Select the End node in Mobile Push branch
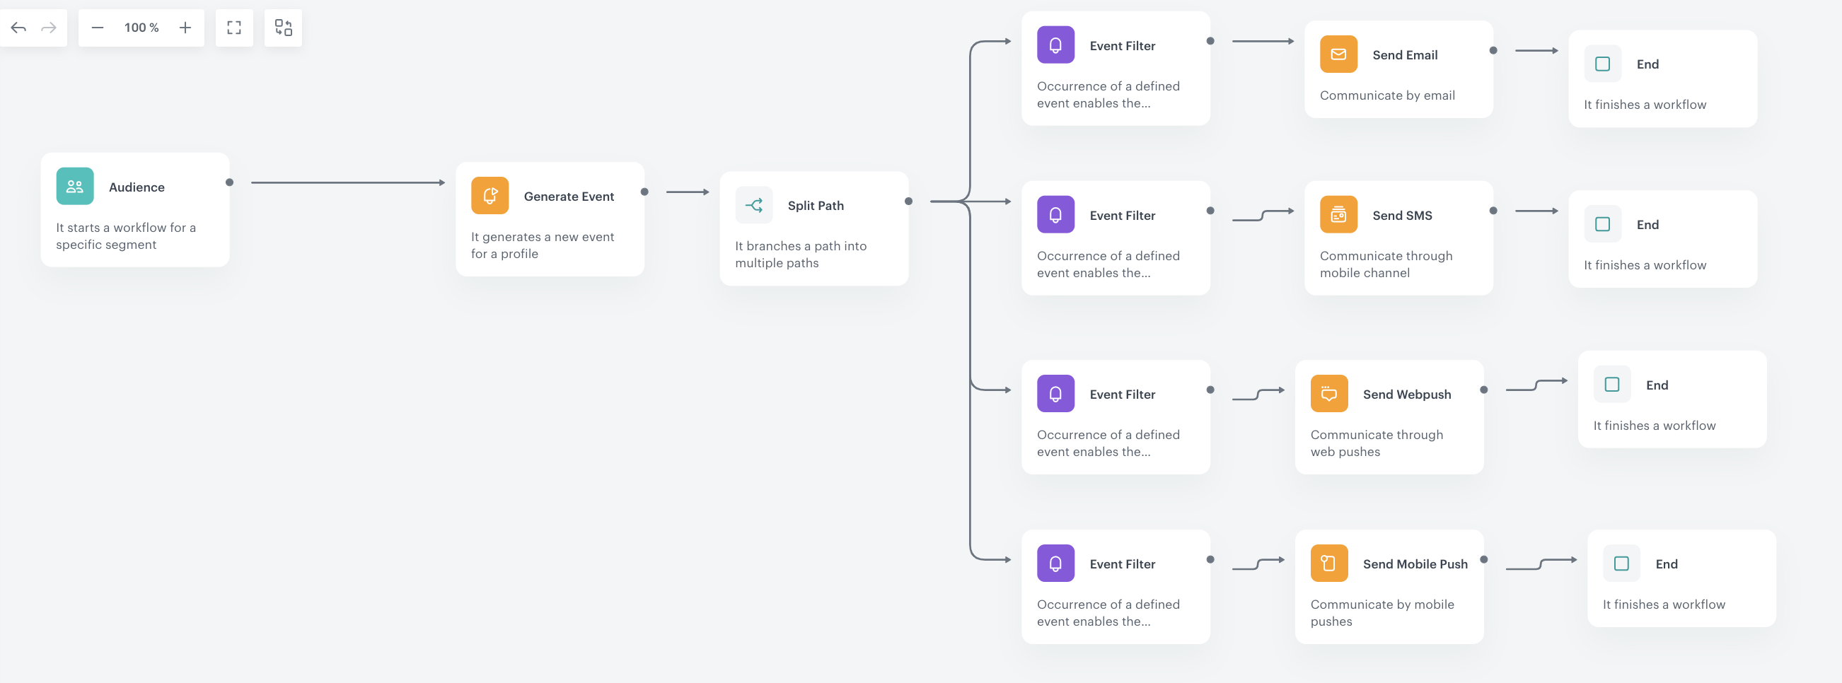 tap(1681, 578)
